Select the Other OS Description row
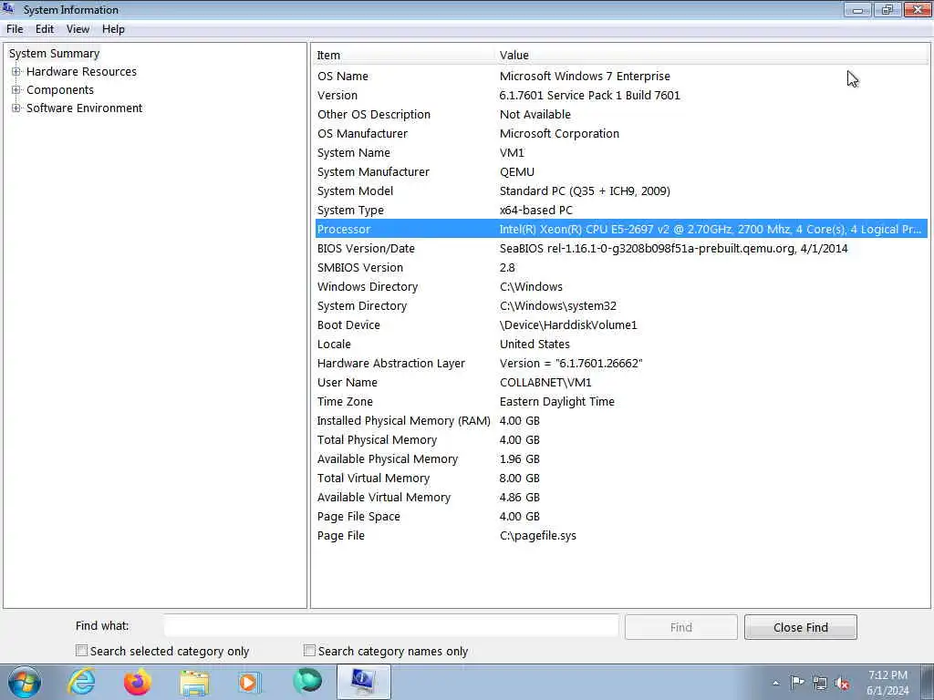Image resolution: width=934 pixels, height=700 pixels. coord(621,114)
